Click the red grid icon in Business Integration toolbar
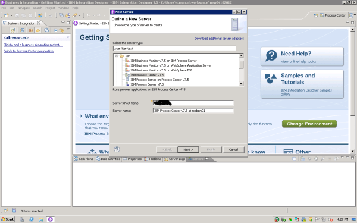The image size is (357, 223). coord(31,30)
